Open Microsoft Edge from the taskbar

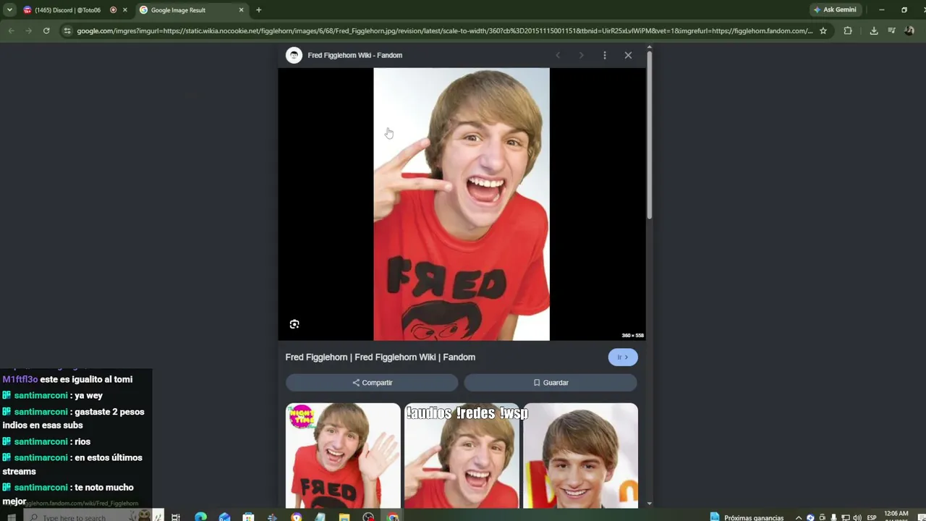point(200,517)
